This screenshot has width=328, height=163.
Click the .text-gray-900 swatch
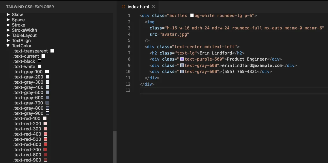coord(48,113)
